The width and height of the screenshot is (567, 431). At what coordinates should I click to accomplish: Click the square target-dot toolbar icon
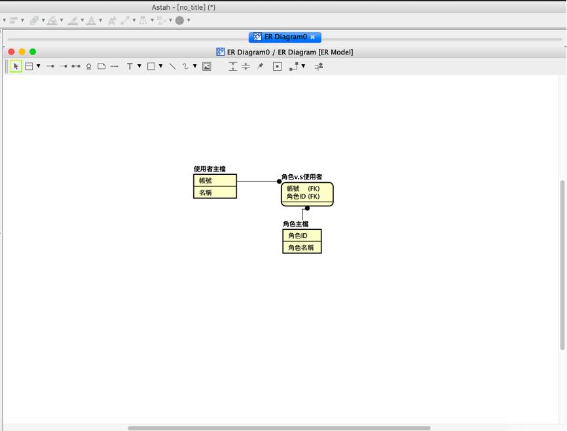(277, 67)
